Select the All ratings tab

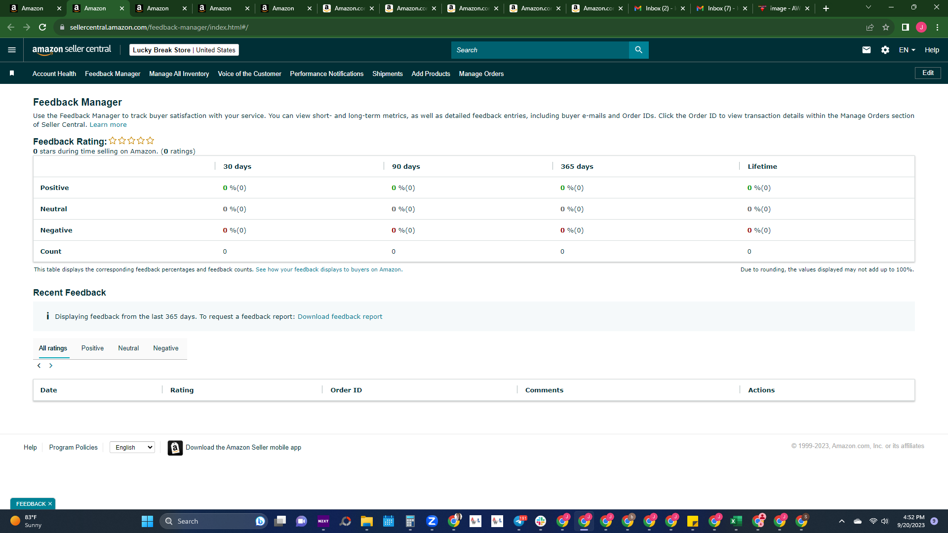[53, 348]
